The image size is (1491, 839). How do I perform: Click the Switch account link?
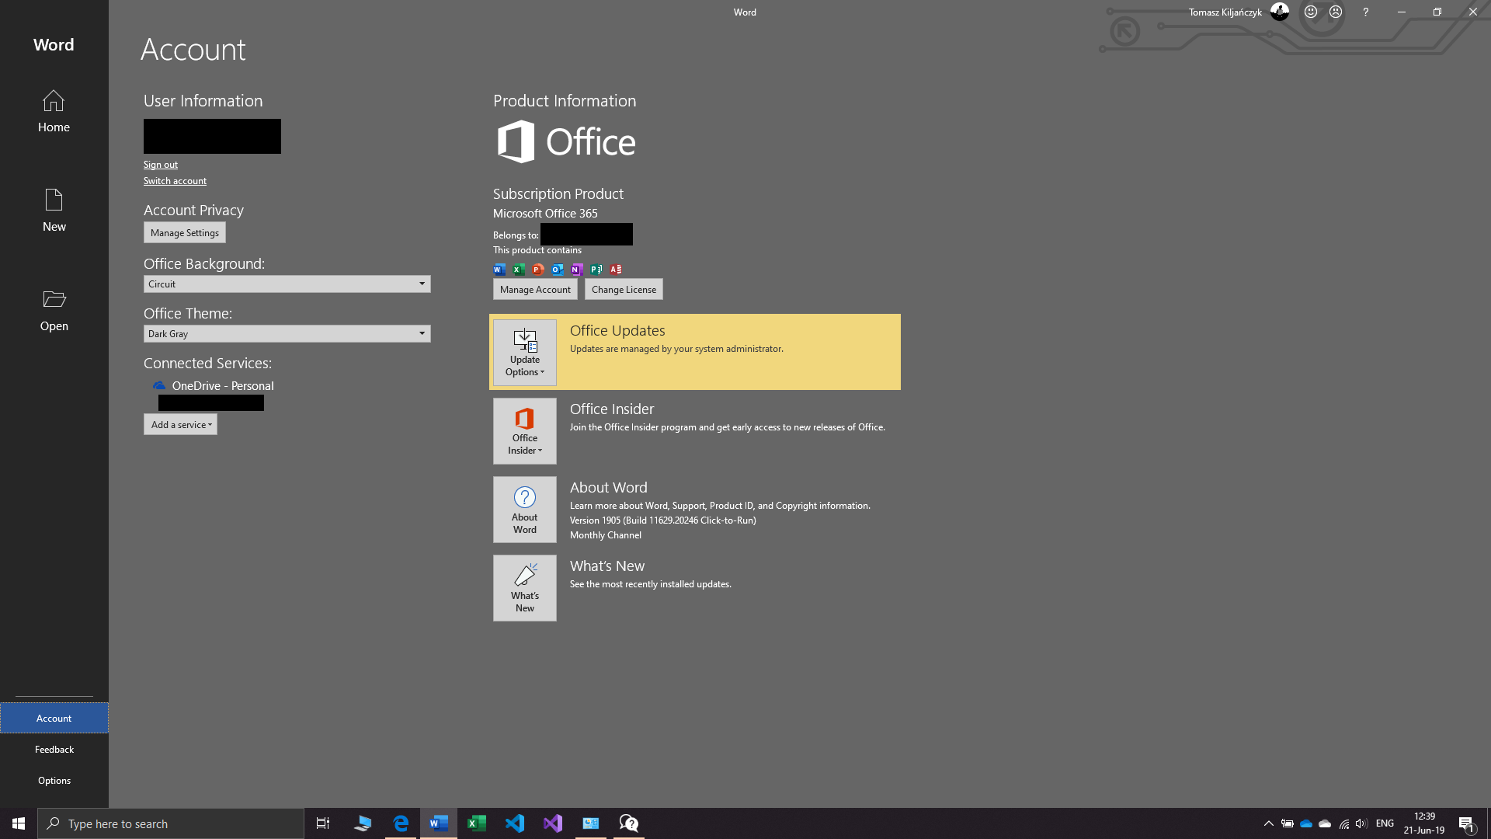point(175,181)
